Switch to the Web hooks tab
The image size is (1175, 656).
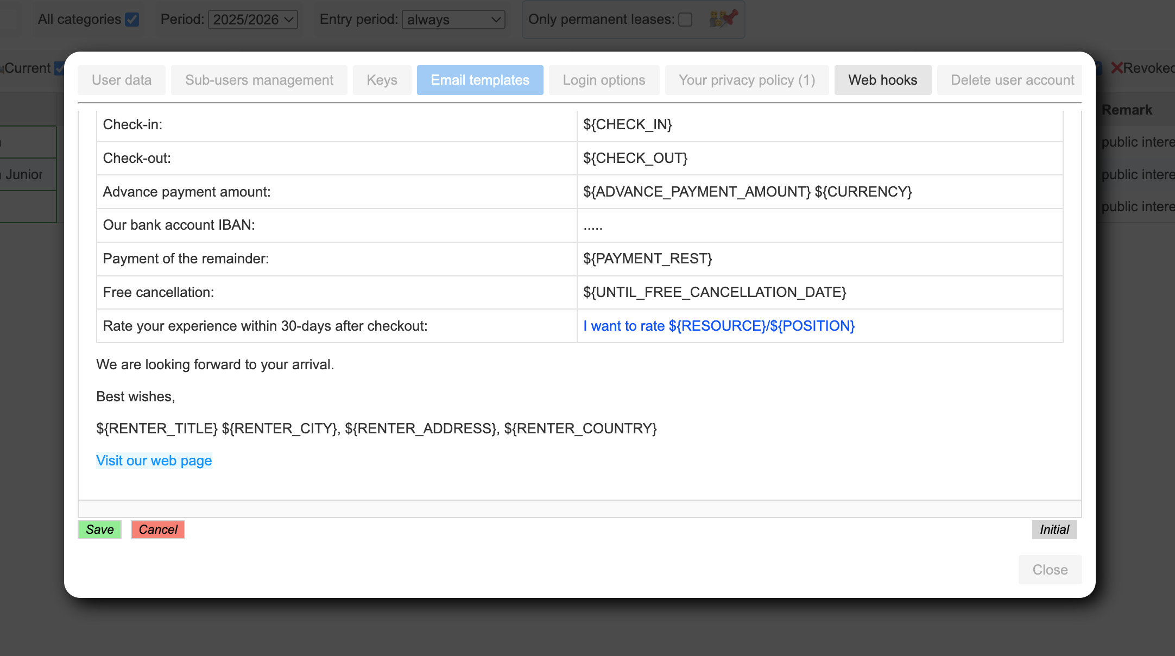tap(882, 80)
